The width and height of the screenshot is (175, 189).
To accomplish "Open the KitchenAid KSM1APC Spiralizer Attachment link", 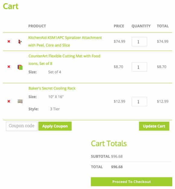I will (65, 41).
